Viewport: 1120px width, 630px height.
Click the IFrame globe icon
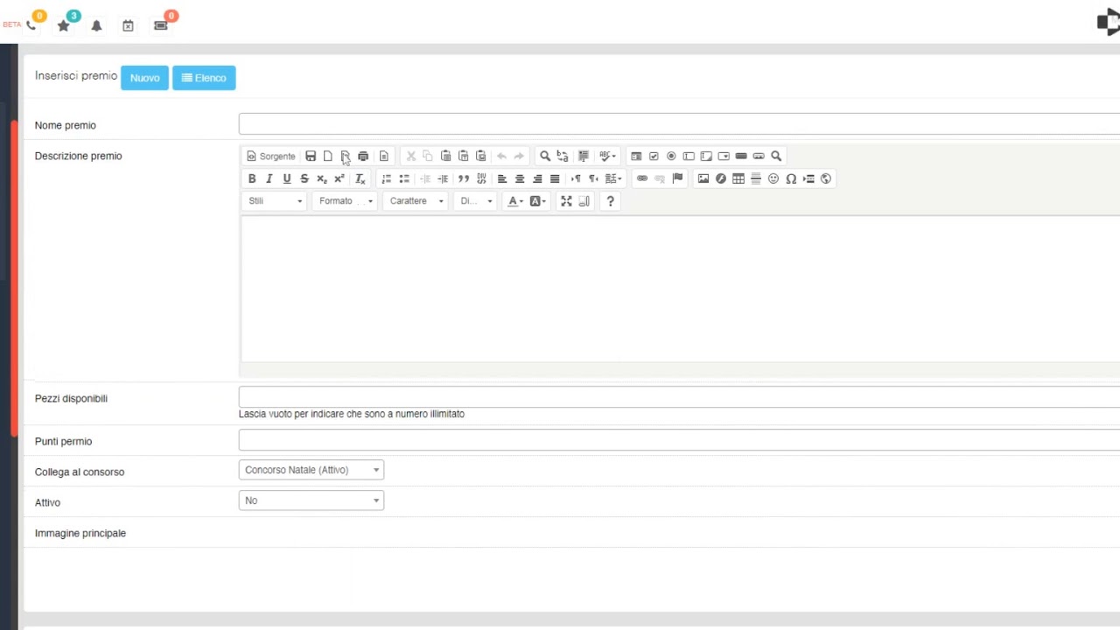[x=826, y=178]
